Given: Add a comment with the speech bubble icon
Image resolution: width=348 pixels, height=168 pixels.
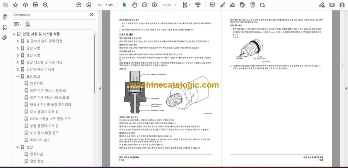Looking at the screenshot, I should tap(213, 5).
